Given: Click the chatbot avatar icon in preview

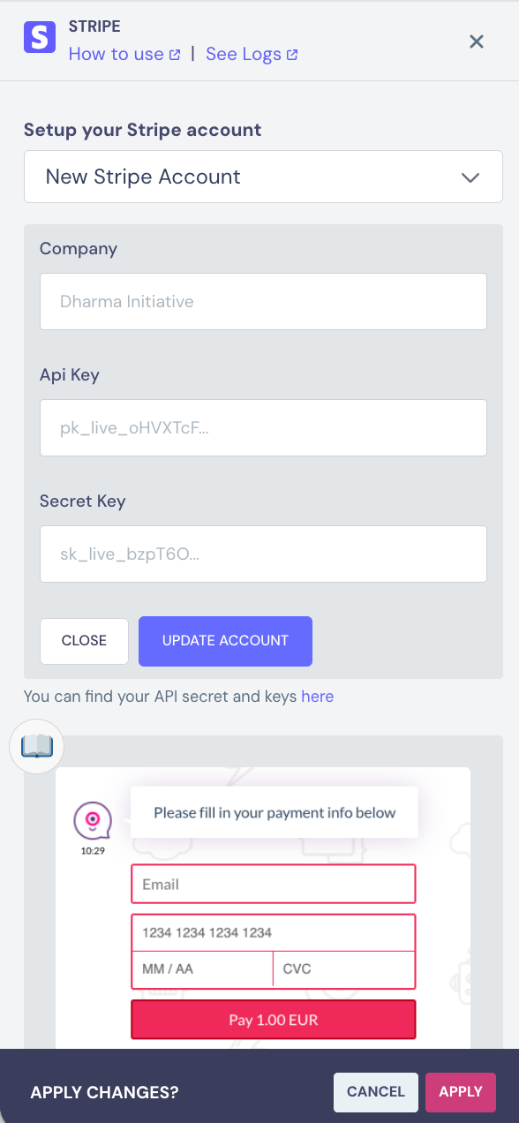Looking at the screenshot, I should coord(92,822).
